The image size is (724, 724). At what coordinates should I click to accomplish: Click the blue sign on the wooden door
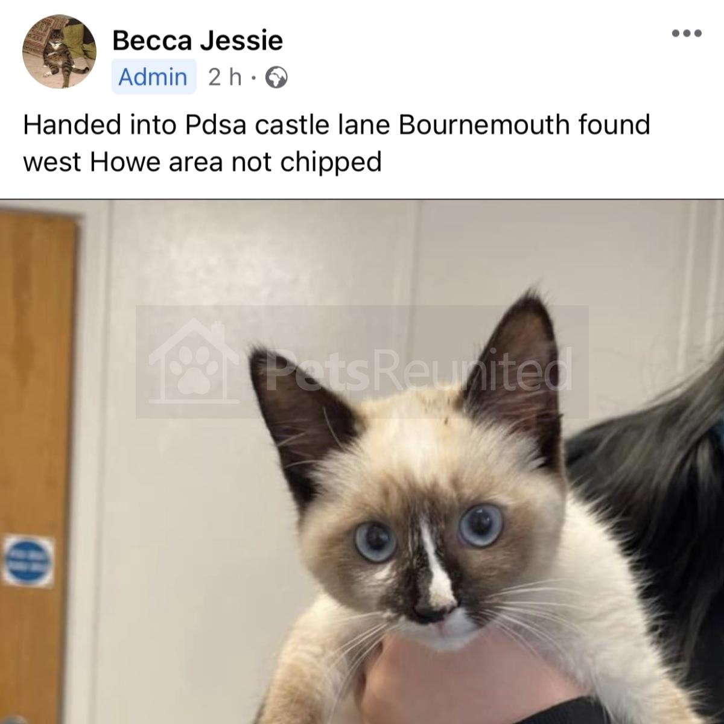point(29,561)
